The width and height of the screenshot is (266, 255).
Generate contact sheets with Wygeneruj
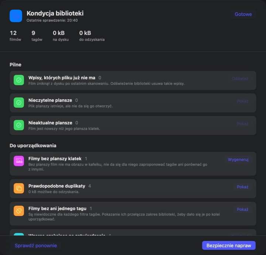coord(238,160)
